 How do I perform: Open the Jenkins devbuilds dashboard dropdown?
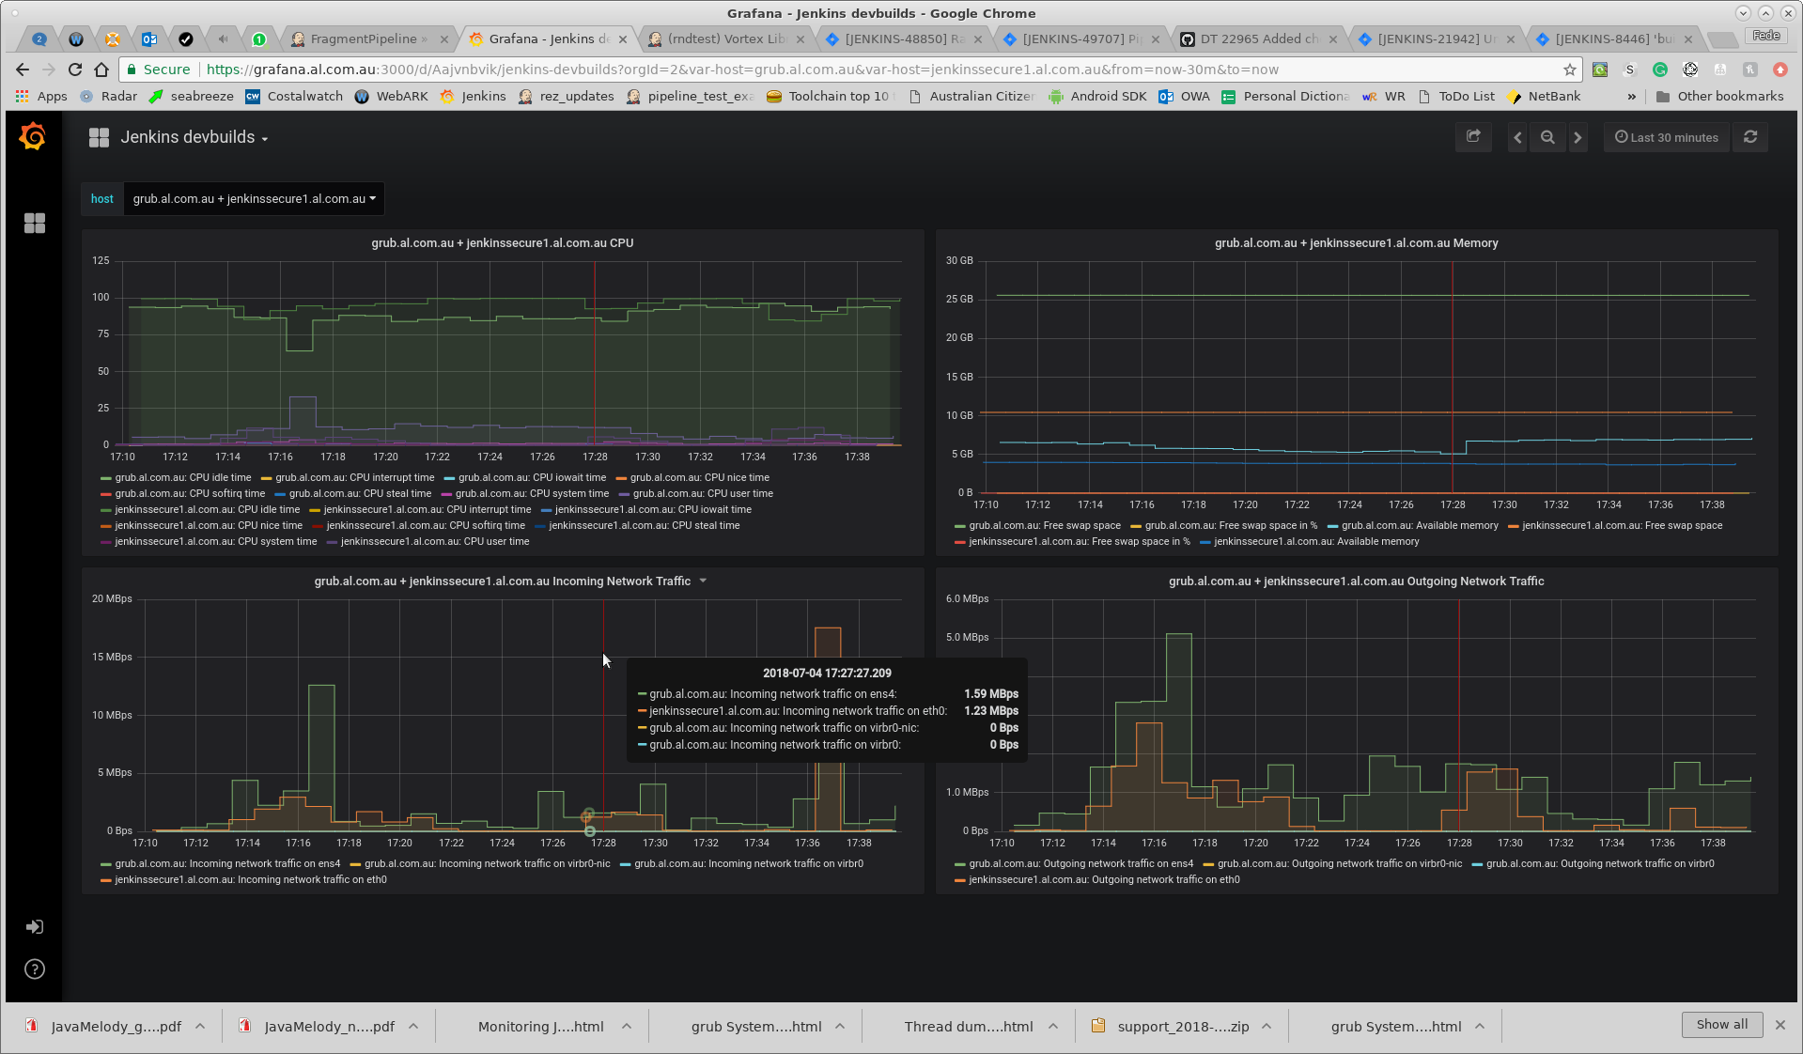coord(193,137)
